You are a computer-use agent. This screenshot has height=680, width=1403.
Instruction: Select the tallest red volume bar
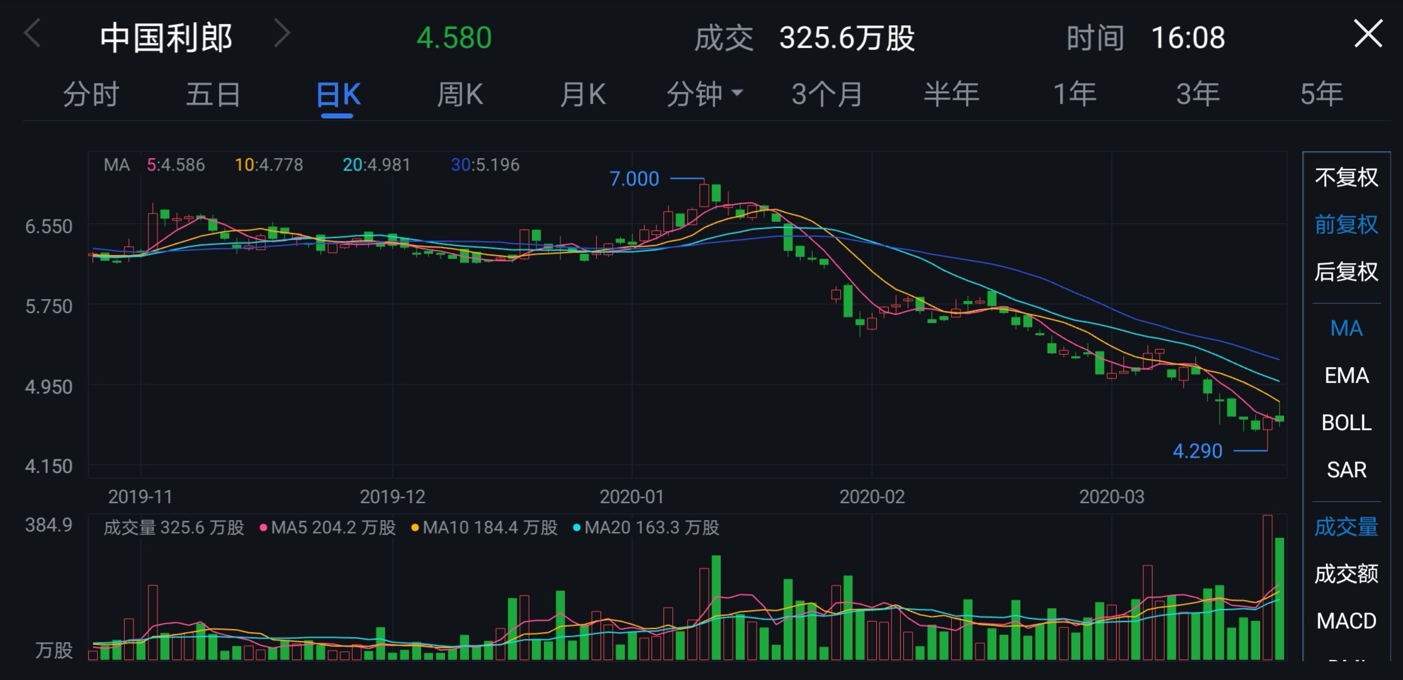[1268, 587]
